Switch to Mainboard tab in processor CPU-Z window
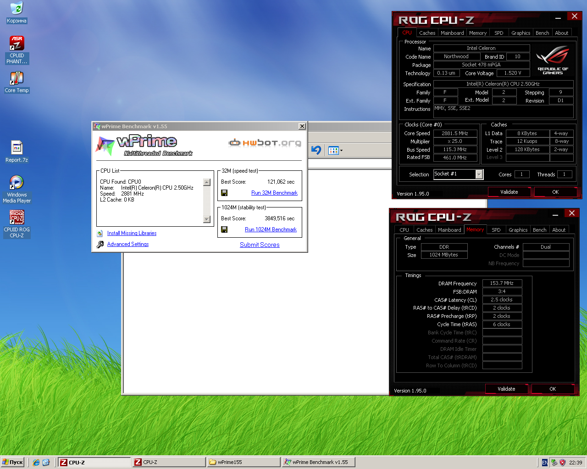Image resolution: width=587 pixels, height=469 pixels. (x=452, y=33)
